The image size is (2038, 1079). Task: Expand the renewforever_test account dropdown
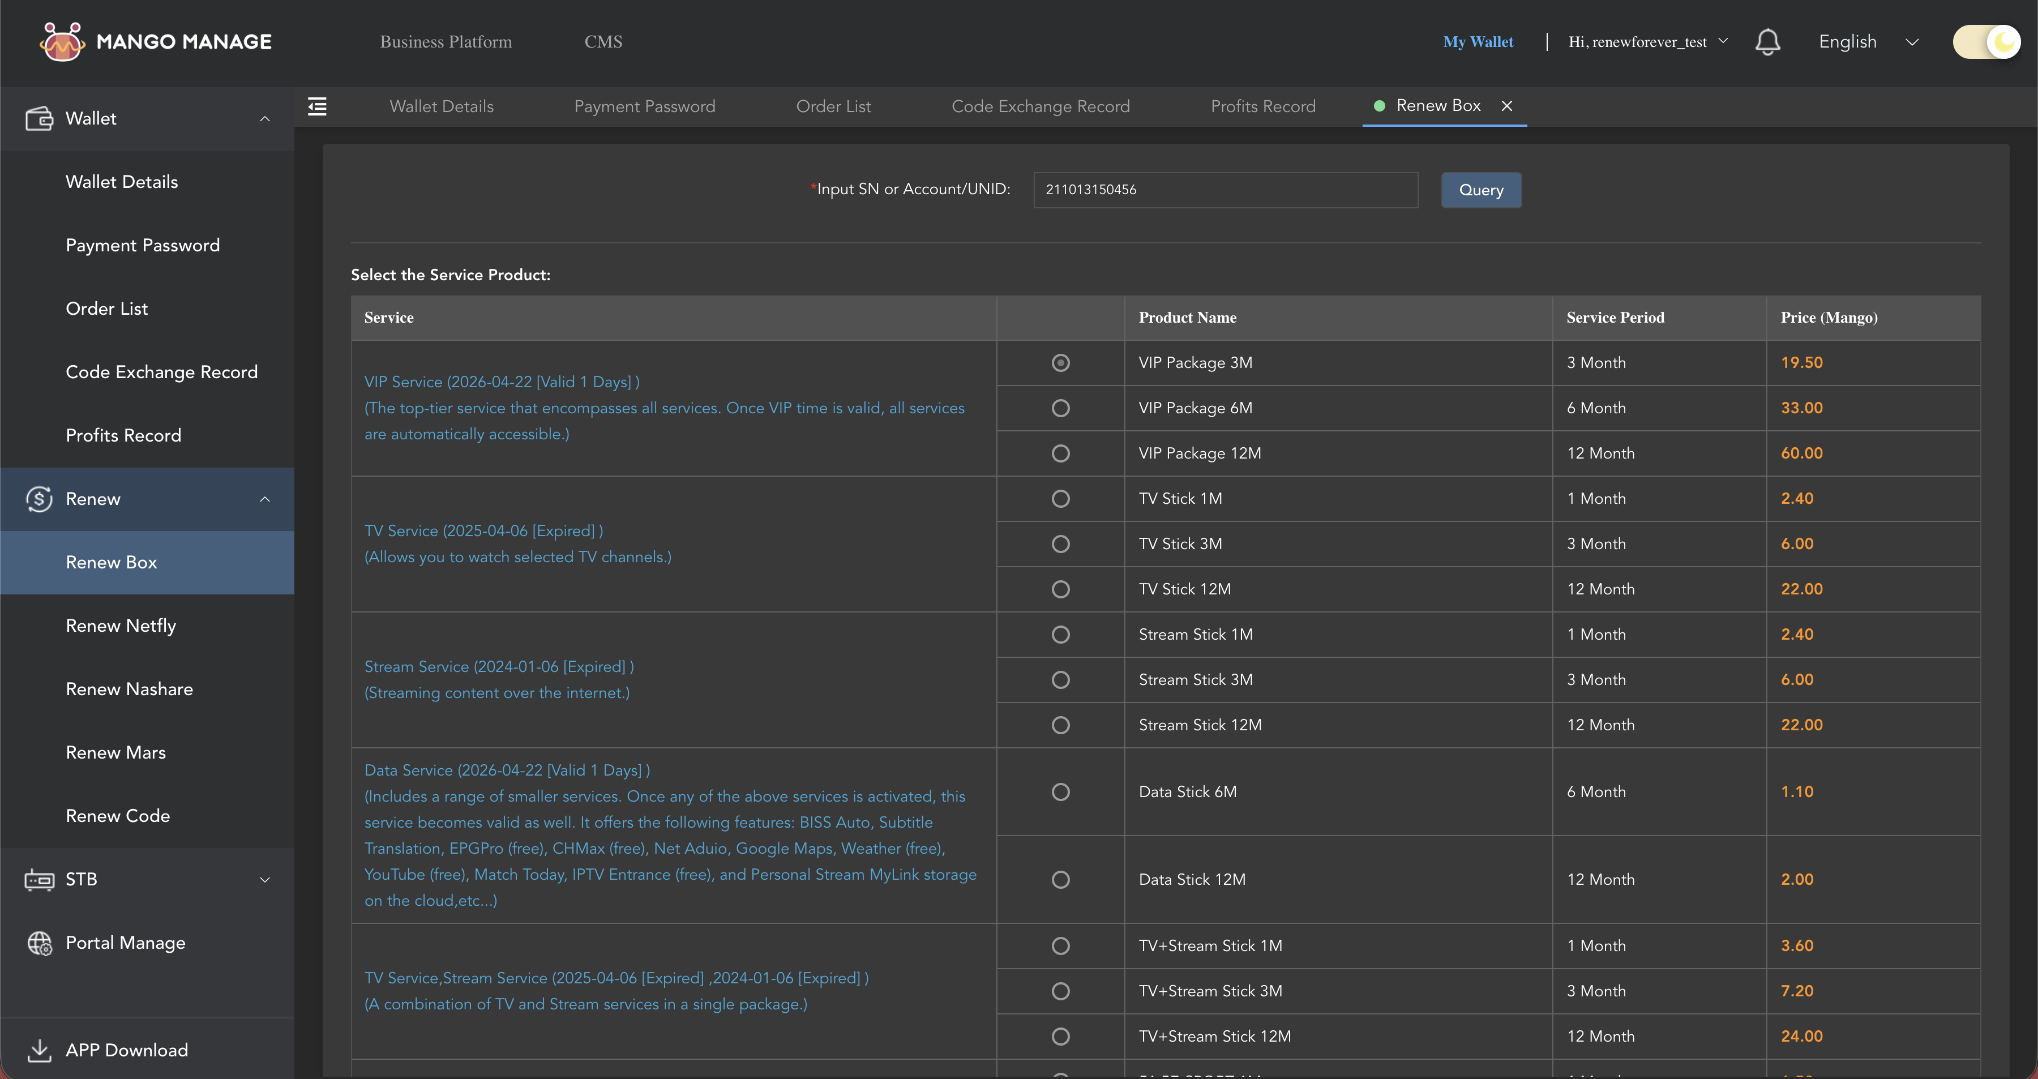point(1722,42)
